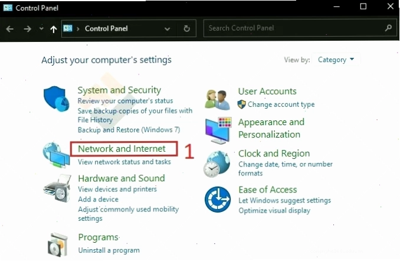Viewport: 400px width, 261px height.
Task: Click the Programs disc box icon
Action: [58, 244]
